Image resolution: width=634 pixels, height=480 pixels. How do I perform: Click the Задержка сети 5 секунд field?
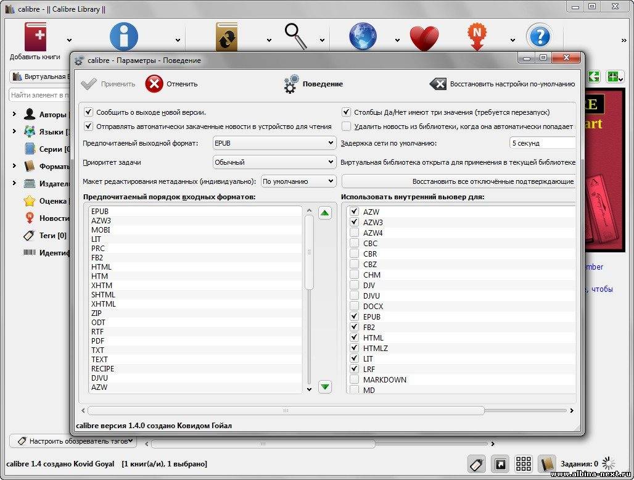(542, 143)
